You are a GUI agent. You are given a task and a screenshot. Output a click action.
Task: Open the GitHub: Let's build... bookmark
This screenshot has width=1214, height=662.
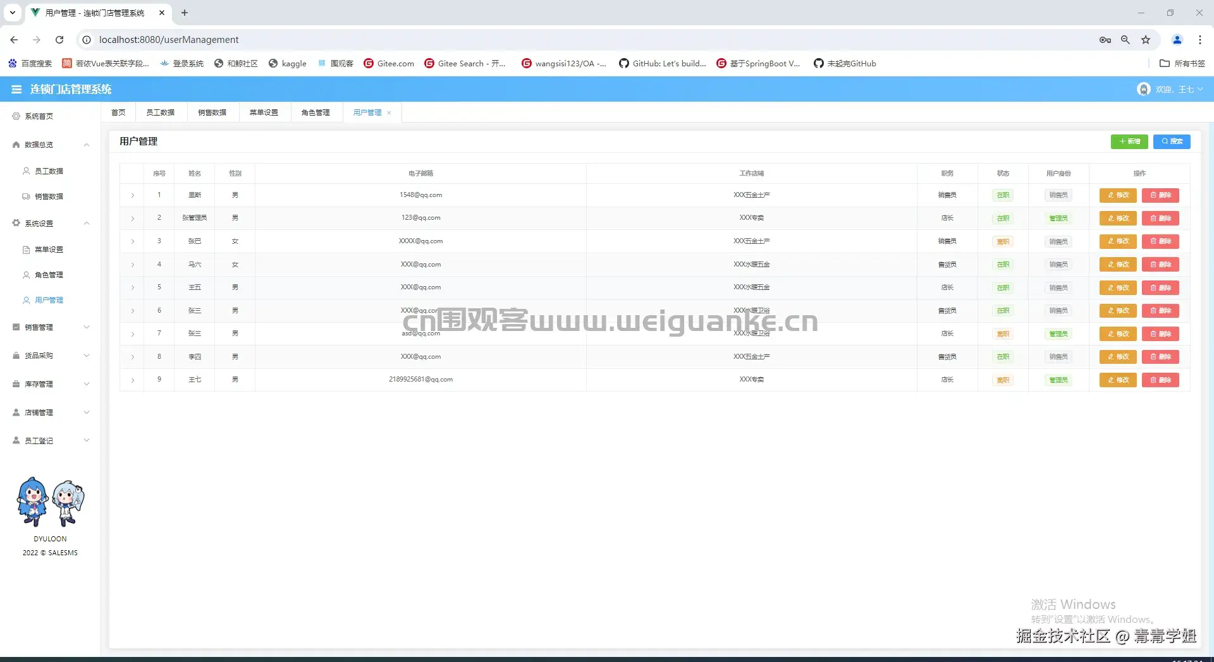663,63
